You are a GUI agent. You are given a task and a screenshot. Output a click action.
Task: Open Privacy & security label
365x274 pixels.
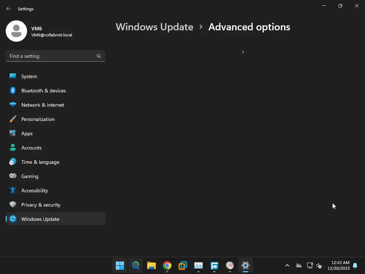tap(41, 205)
